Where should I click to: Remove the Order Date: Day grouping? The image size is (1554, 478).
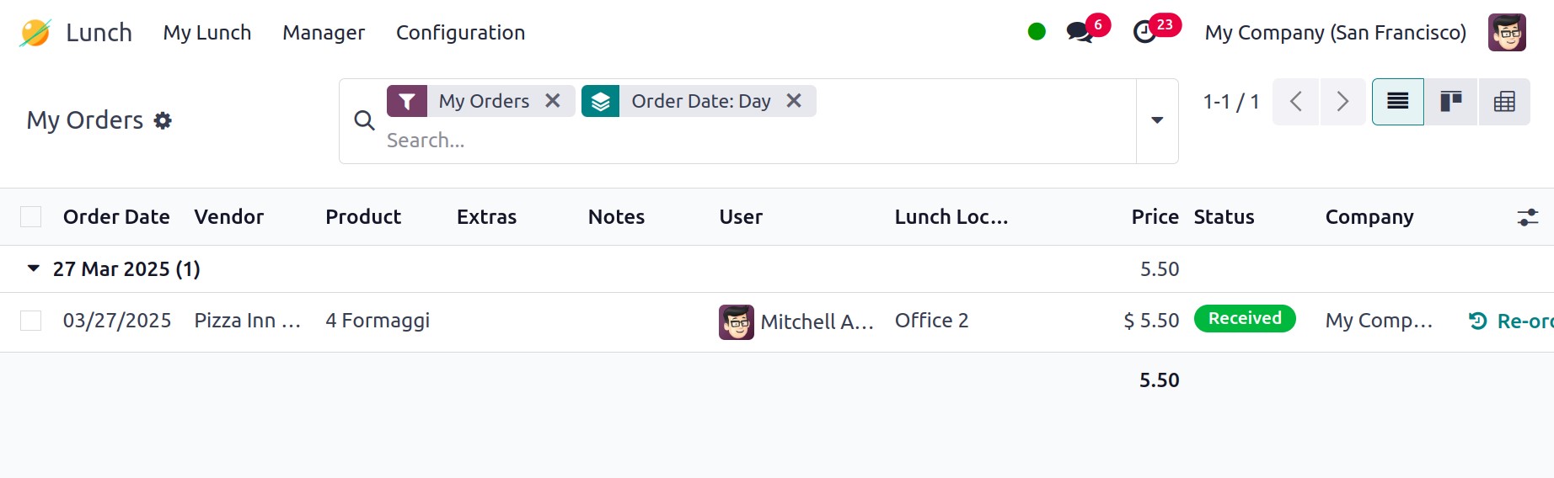[x=794, y=101]
